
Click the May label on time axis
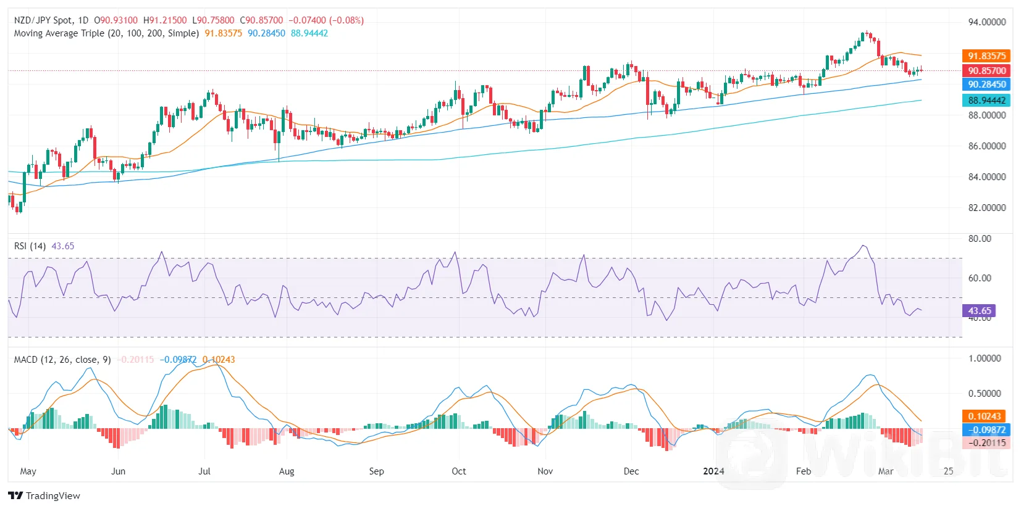[28, 471]
